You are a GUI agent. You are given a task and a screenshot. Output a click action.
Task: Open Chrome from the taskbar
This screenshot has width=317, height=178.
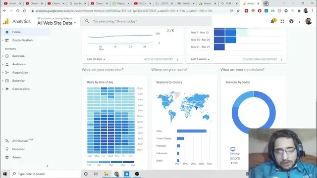pos(116,174)
